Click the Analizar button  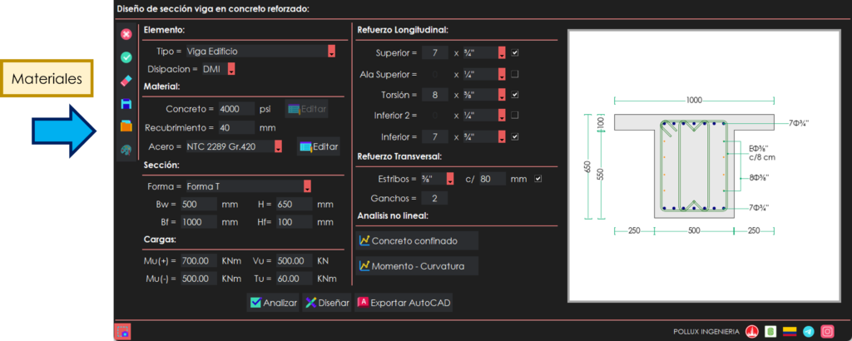click(x=273, y=303)
